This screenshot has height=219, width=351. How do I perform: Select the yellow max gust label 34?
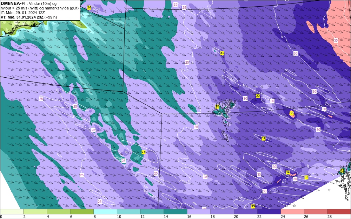(288, 172)
